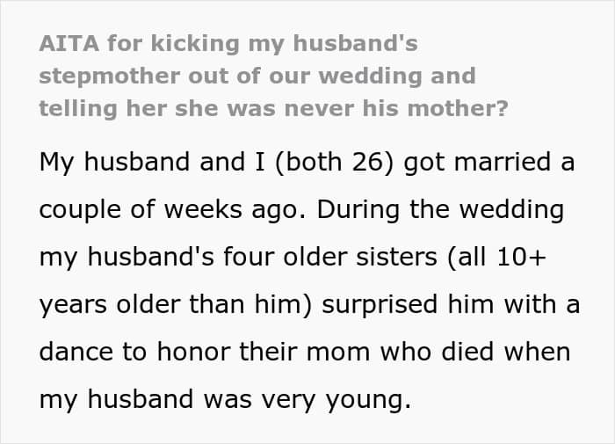Viewport: 615px width, 444px height.
Task: Click the "(all 10+" text
Action: point(496,257)
